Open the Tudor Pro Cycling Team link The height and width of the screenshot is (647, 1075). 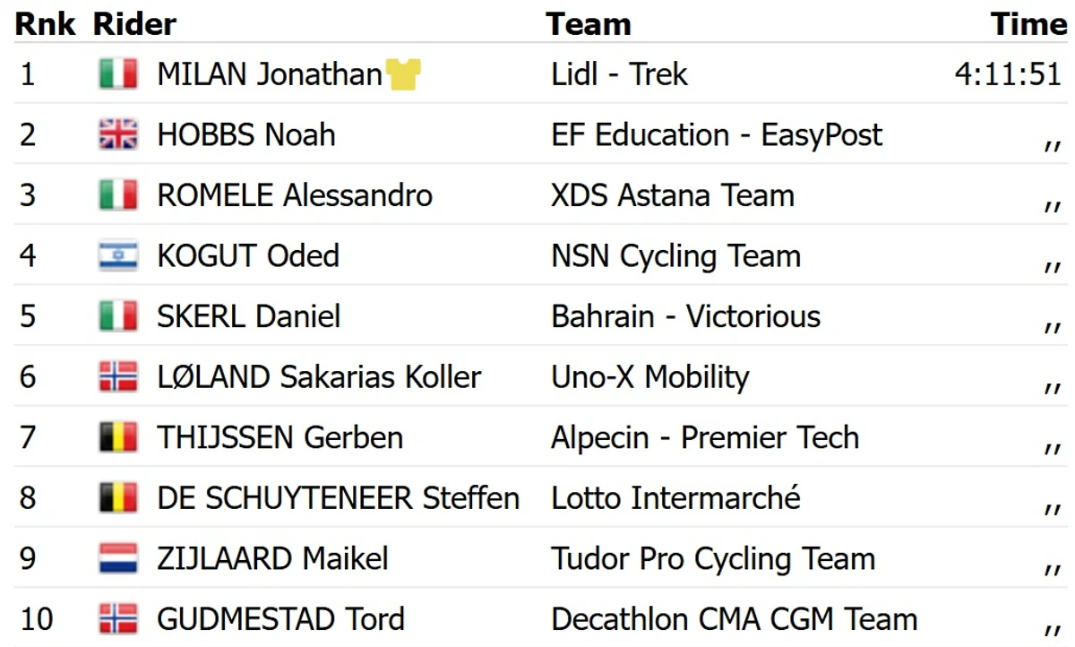(x=713, y=558)
